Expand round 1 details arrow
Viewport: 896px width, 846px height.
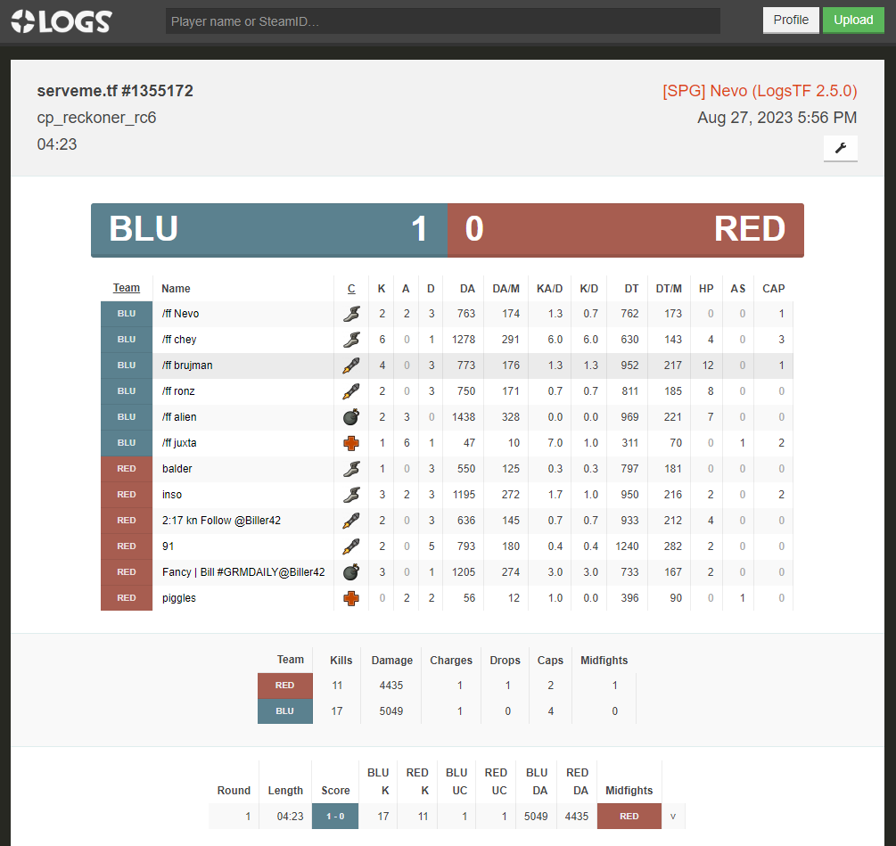point(673,816)
